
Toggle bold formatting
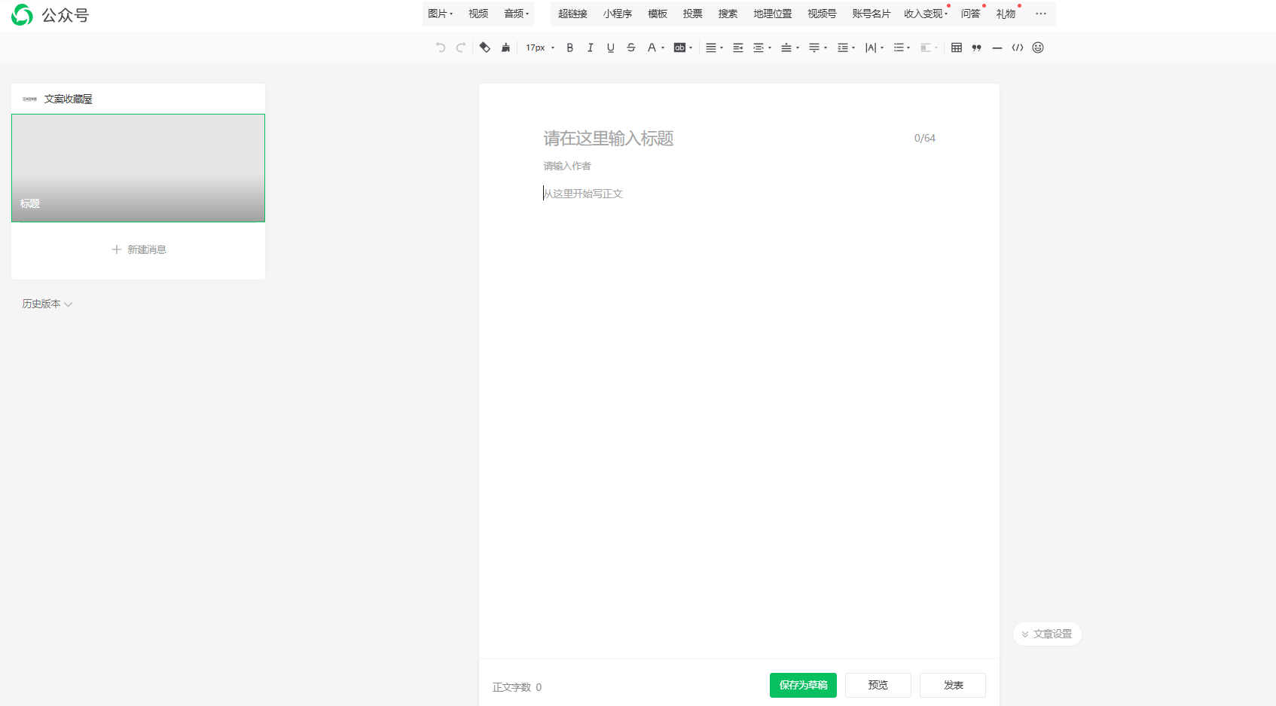coord(569,47)
